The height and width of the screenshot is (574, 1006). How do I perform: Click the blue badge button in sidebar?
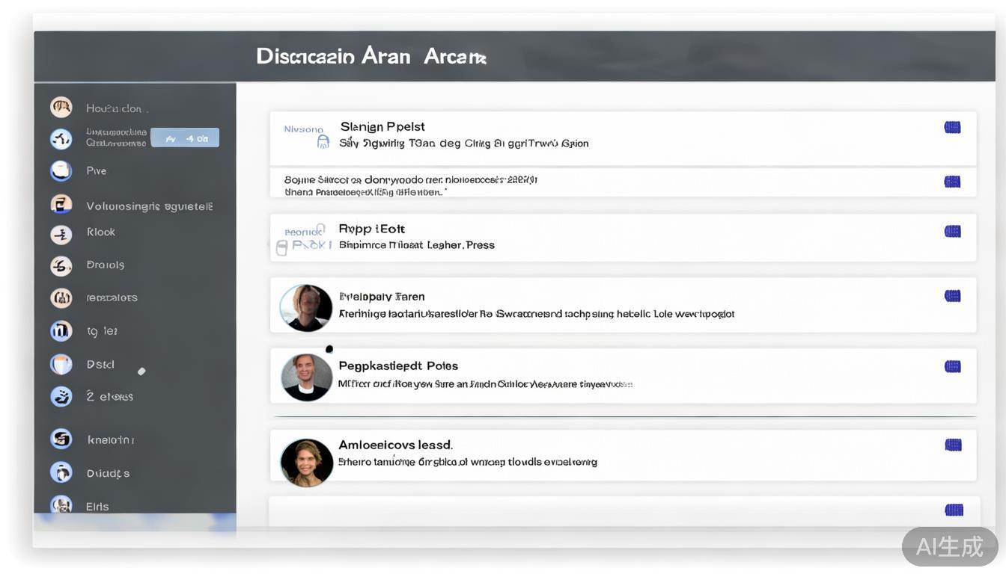click(x=185, y=138)
